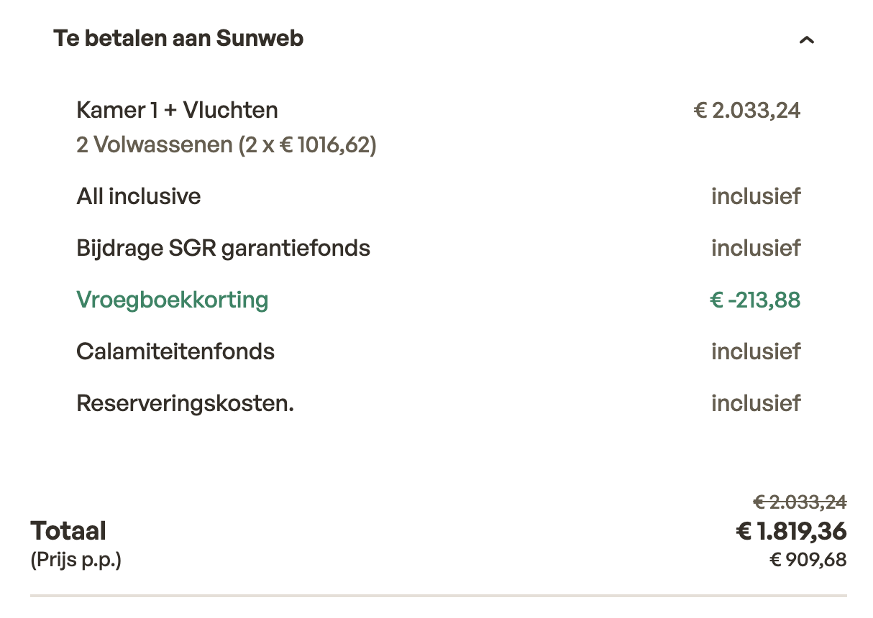
Task: Click the Kamer 1 + Vluchten price amount
Action: (x=746, y=111)
